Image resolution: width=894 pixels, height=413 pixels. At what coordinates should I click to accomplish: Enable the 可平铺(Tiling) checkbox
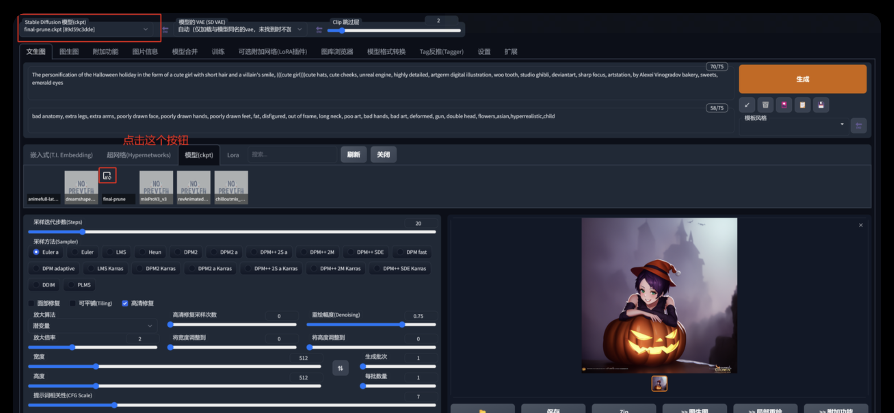point(73,303)
